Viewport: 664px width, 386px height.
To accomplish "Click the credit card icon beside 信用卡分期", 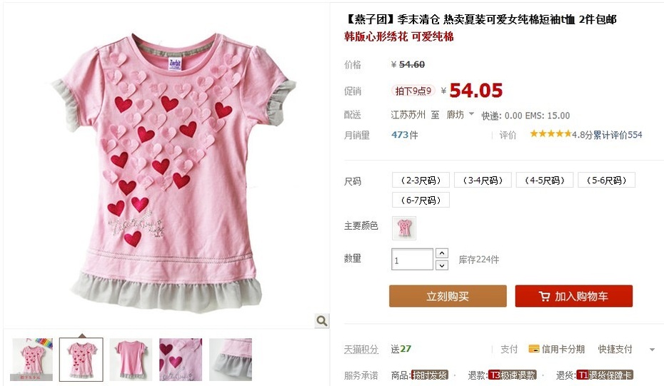I will pos(533,349).
